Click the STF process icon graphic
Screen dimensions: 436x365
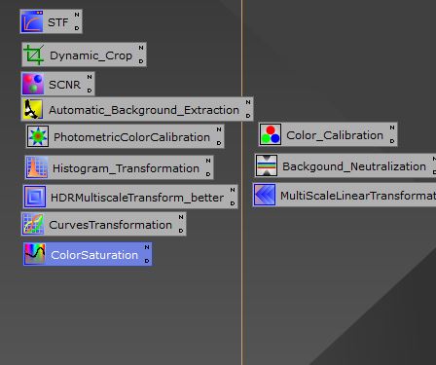pos(32,21)
